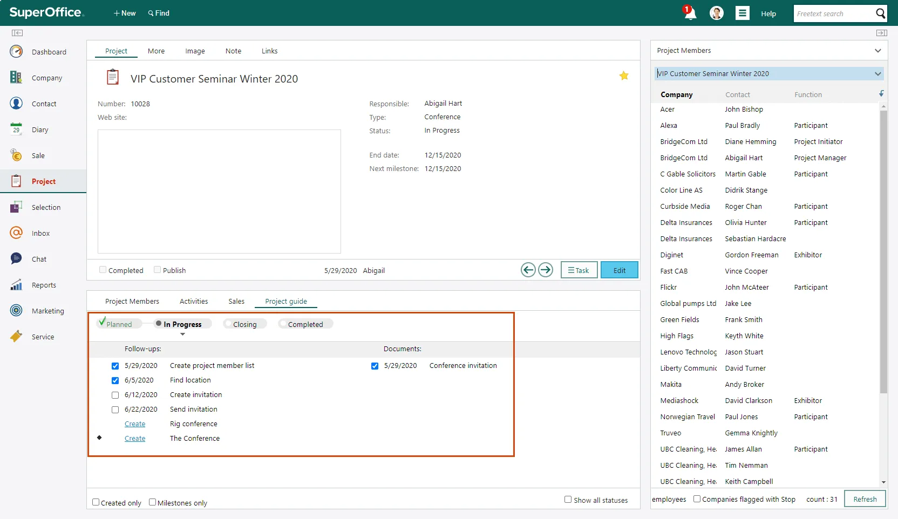The image size is (898, 519).
Task: Check the Send invitation follow-up
Action: click(x=115, y=409)
